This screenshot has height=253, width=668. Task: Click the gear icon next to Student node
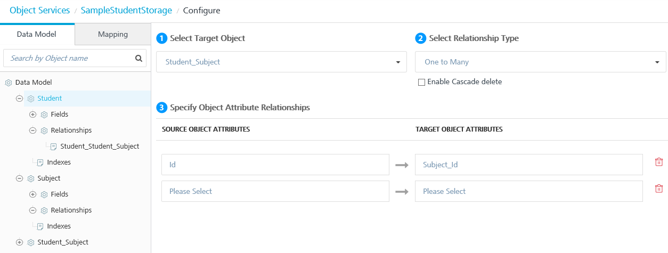pos(31,99)
